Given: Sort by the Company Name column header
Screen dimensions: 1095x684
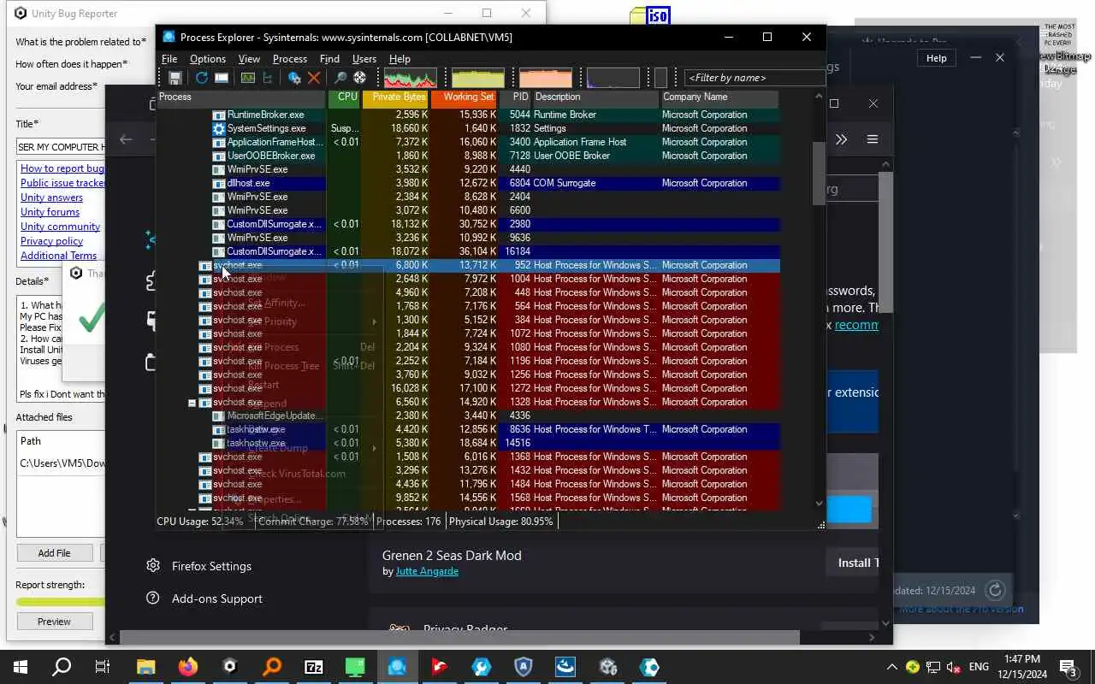Looking at the screenshot, I should [x=719, y=97].
